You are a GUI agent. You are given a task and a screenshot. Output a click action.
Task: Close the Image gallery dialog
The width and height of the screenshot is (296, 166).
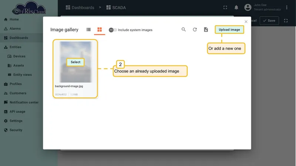point(246,22)
